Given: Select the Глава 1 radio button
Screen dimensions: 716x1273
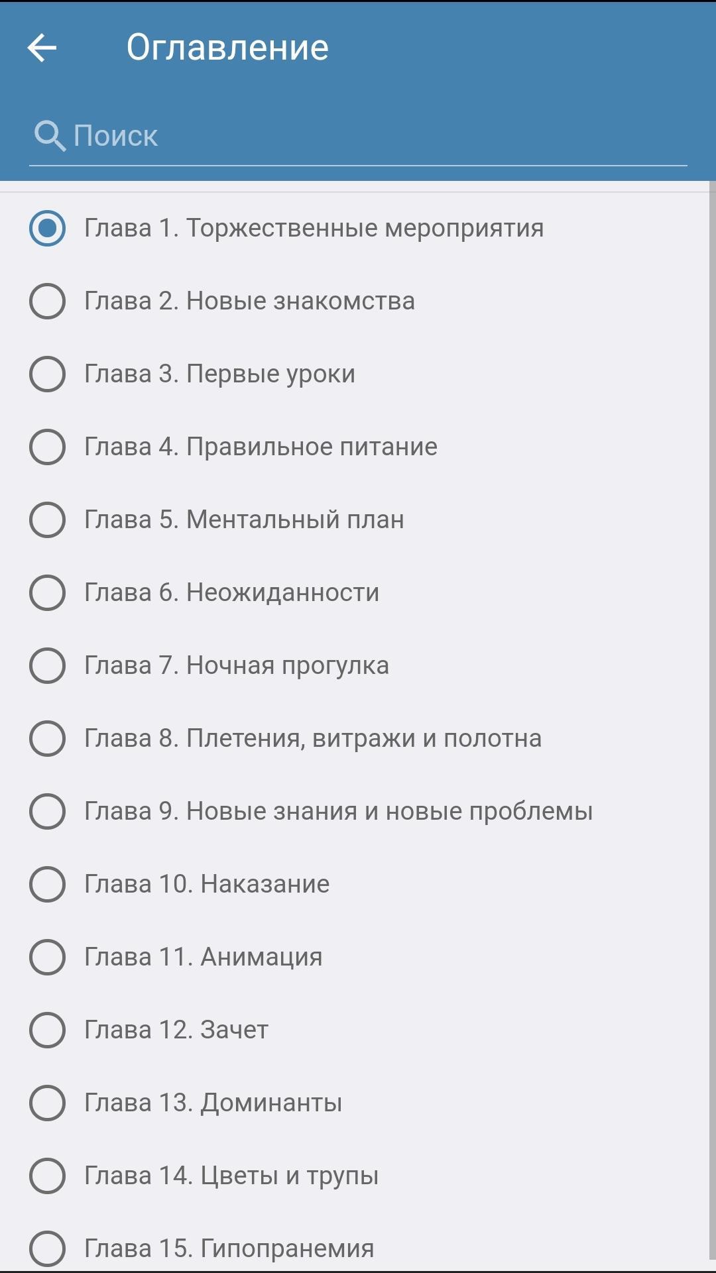Looking at the screenshot, I should click(x=48, y=228).
